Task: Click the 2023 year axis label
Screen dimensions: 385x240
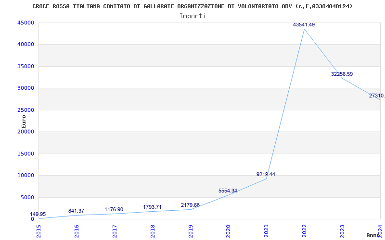Action: [342, 231]
